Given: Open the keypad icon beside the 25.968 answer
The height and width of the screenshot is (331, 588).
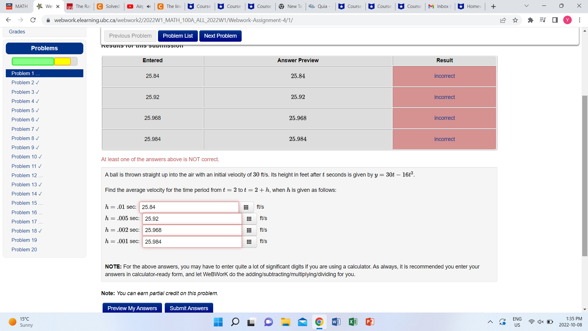Looking at the screenshot, I should point(249,230).
